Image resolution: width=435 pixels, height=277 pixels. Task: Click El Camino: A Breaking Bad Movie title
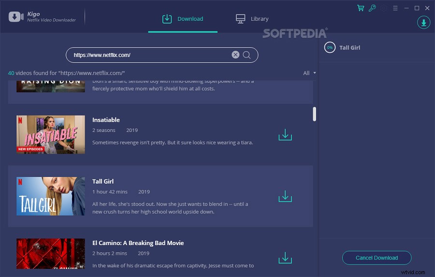[x=138, y=243]
